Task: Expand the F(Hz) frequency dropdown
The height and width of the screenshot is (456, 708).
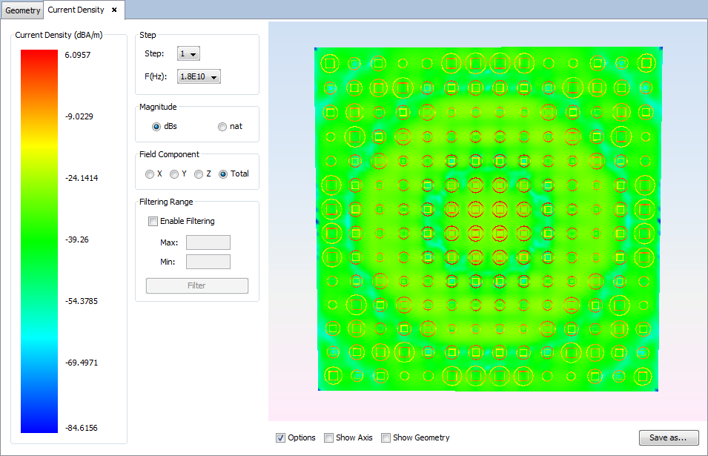Action: click(x=199, y=76)
